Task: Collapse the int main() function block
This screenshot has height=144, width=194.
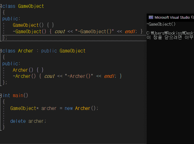Action: click(x=1, y=95)
